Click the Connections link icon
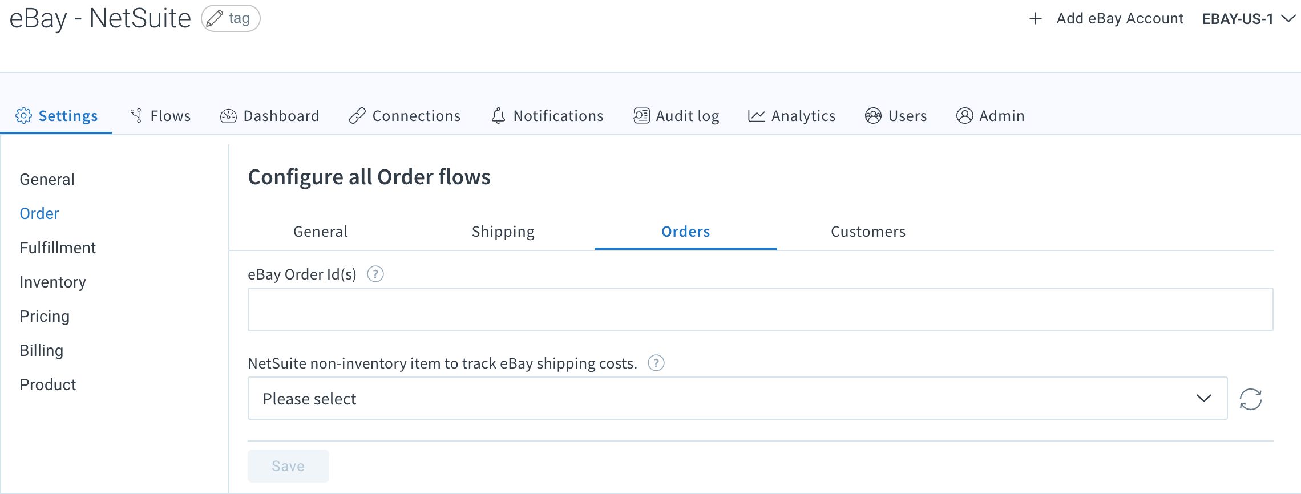The width and height of the screenshot is (1301, 494). 357,115
